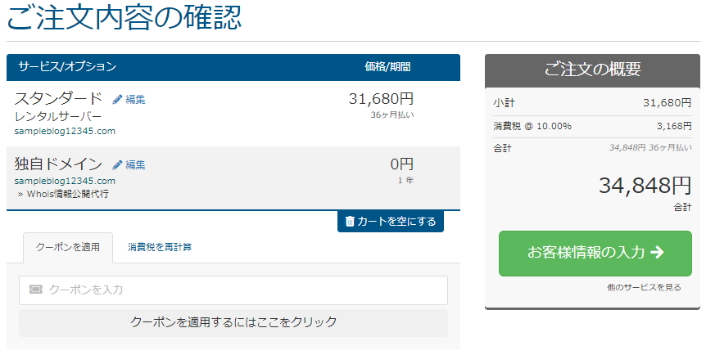Click sampleblog12345.com under 独自ドメイン
Screen dimensions: 706x355
click(65, 181)
